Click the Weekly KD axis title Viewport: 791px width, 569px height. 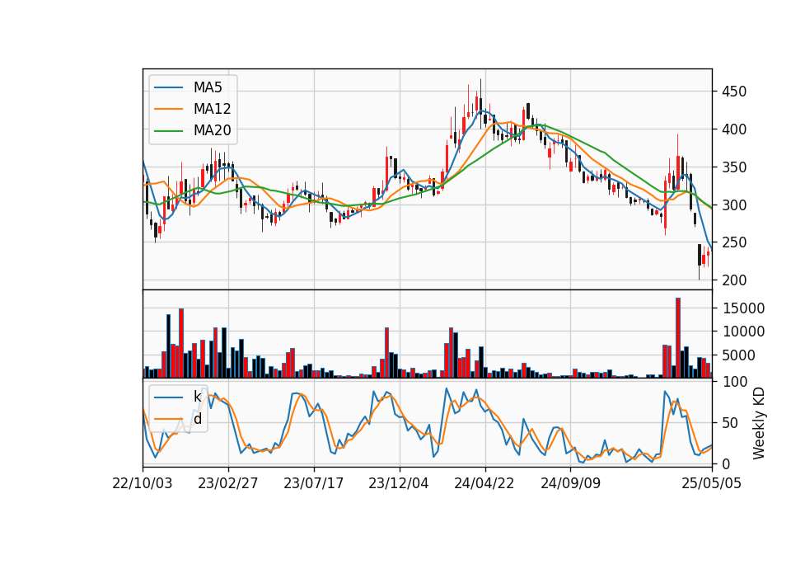pyautogui.click(x=759, y=423)
